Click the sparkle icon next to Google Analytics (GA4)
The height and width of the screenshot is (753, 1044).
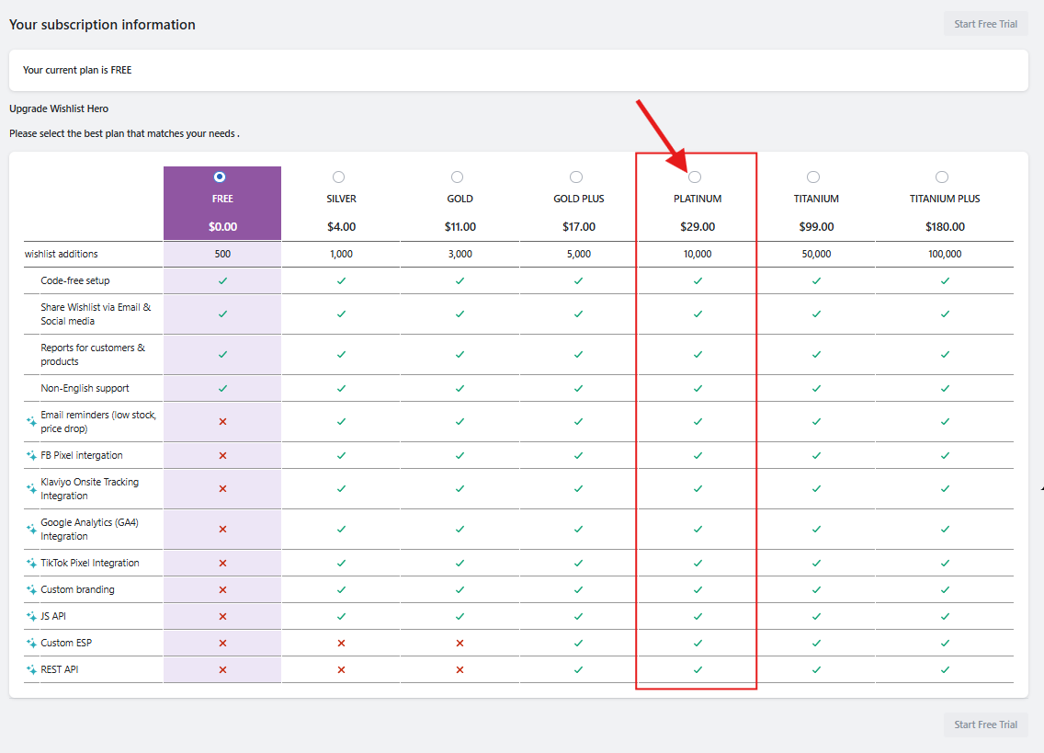(x=31, y=529)
